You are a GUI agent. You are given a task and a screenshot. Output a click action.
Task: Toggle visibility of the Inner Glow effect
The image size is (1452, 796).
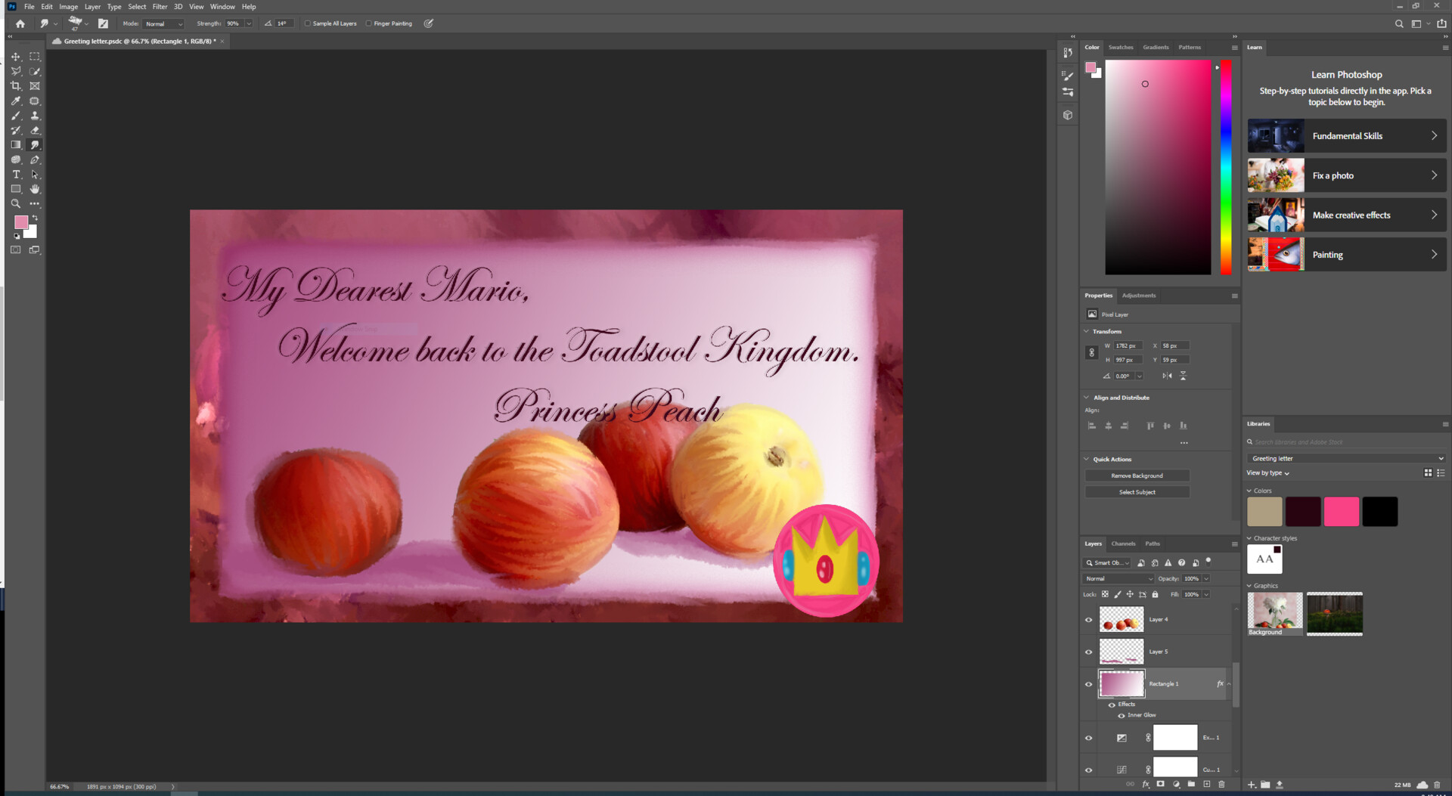tap(1121, 715)
